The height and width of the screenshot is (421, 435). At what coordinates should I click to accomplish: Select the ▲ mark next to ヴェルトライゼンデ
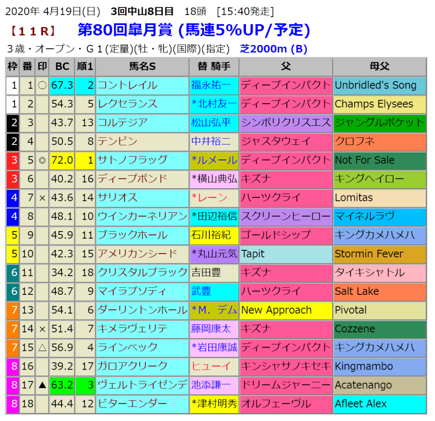[x=42, y=385]
